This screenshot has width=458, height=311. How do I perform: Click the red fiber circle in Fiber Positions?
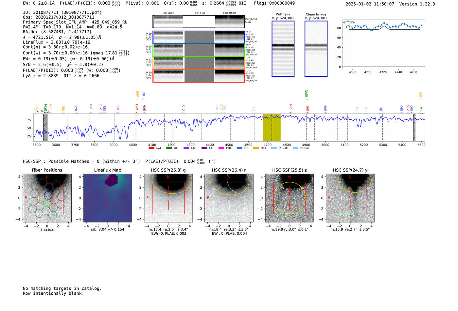pyautogui.click(x=54, y=200)
